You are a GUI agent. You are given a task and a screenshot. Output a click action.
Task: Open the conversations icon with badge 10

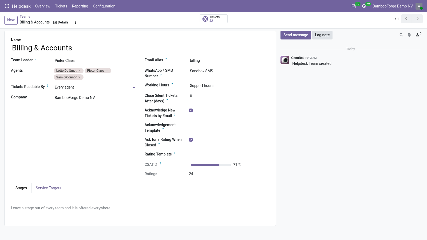pos(354,6)
